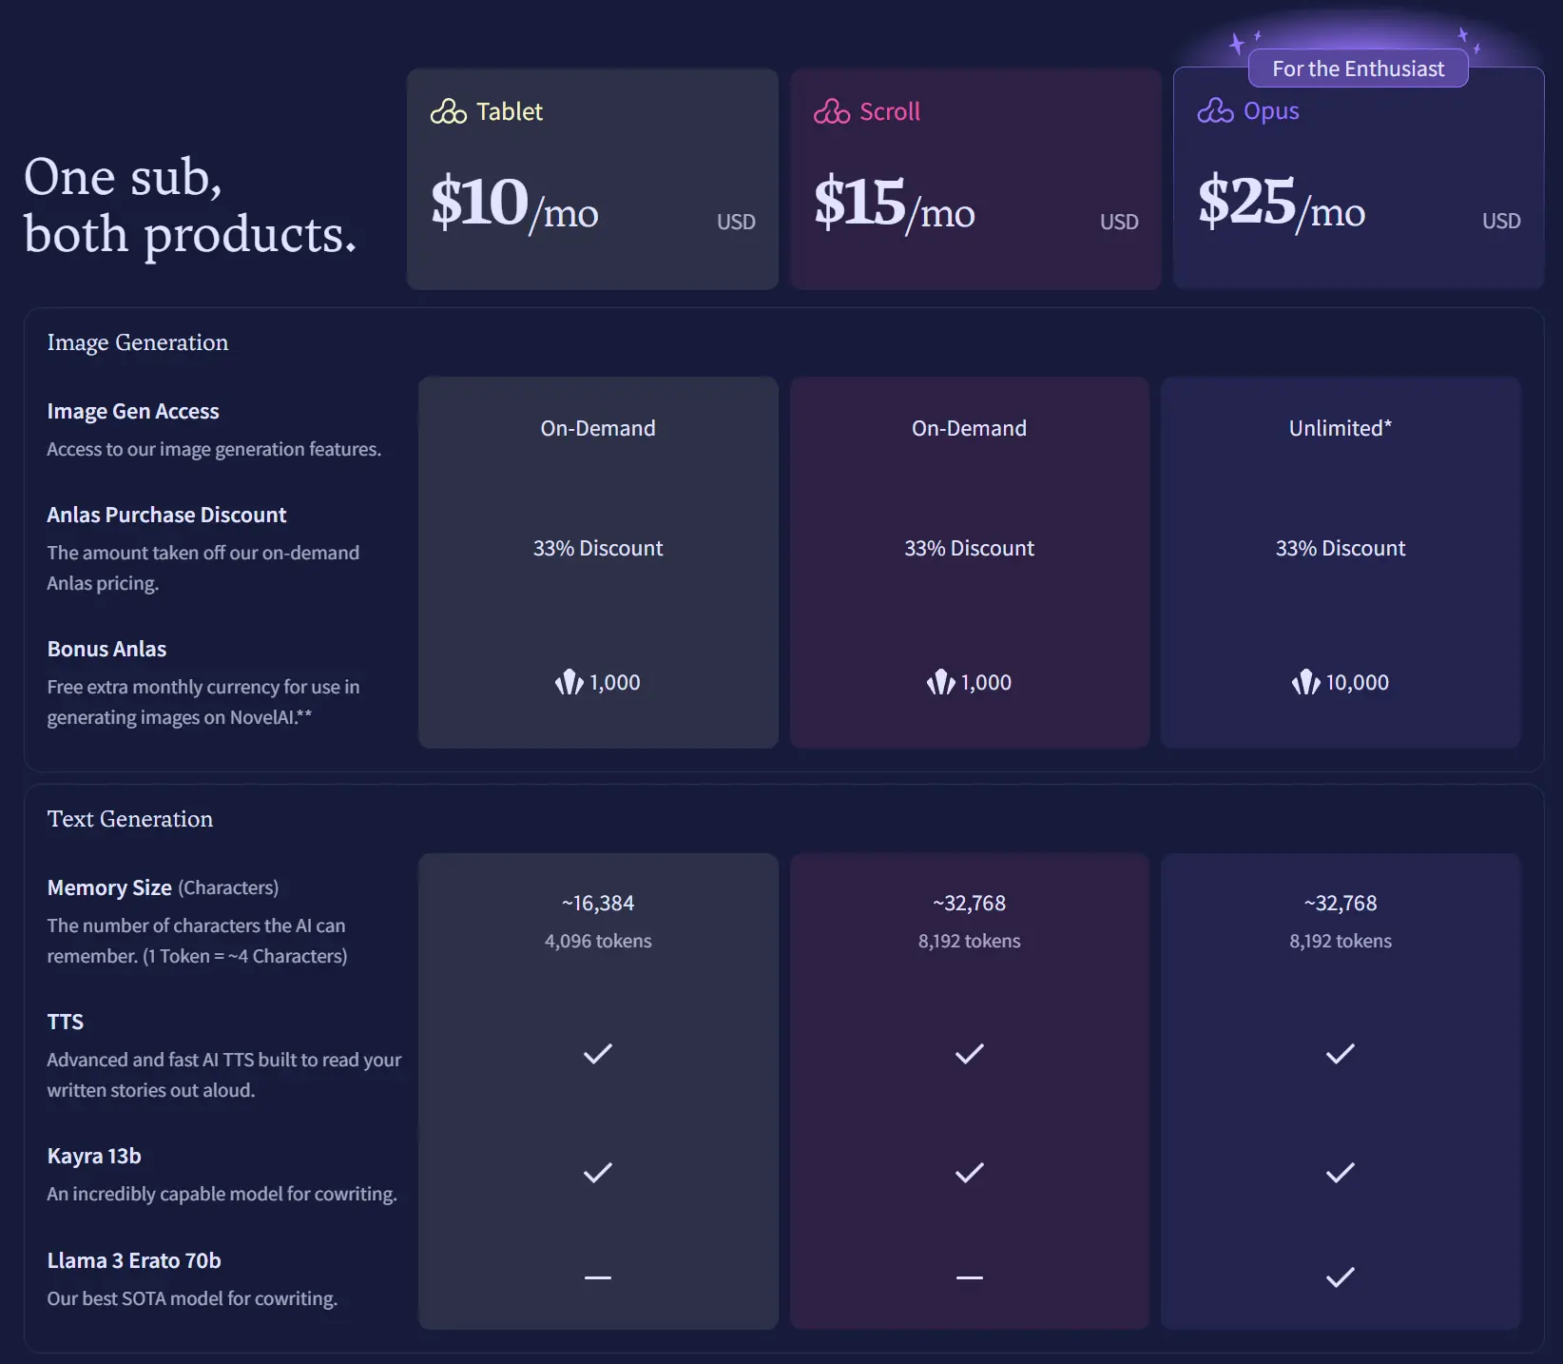Click the ~16,384 memory size value
The image size is (1563, 1364).
598,903
